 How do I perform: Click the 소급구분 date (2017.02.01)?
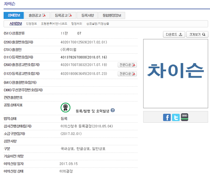(71, 134)
